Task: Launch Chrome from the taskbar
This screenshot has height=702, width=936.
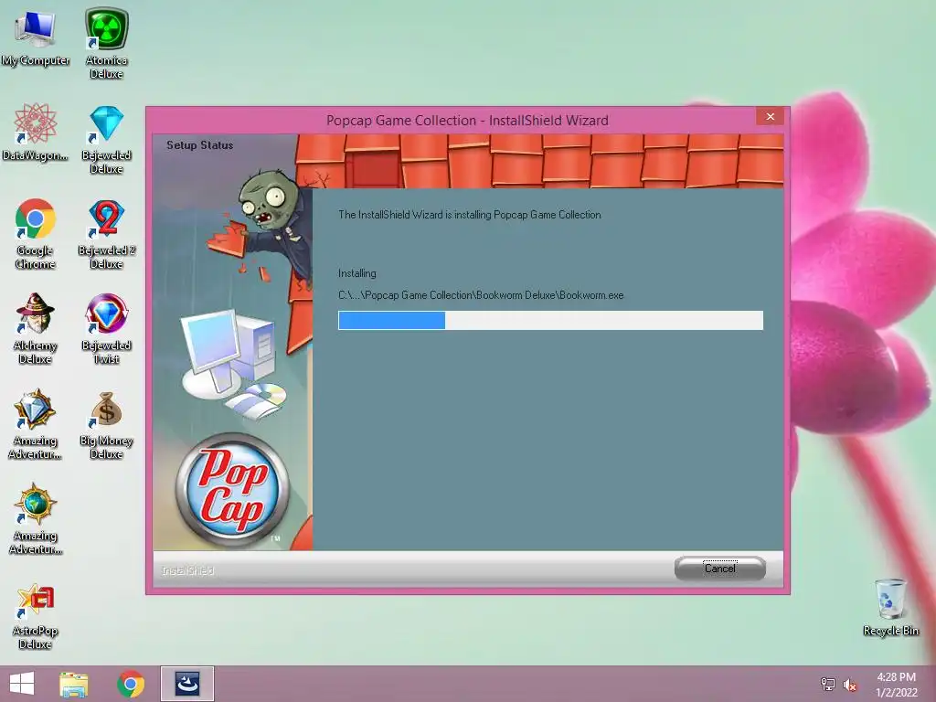Action: [x=131, y=684]
